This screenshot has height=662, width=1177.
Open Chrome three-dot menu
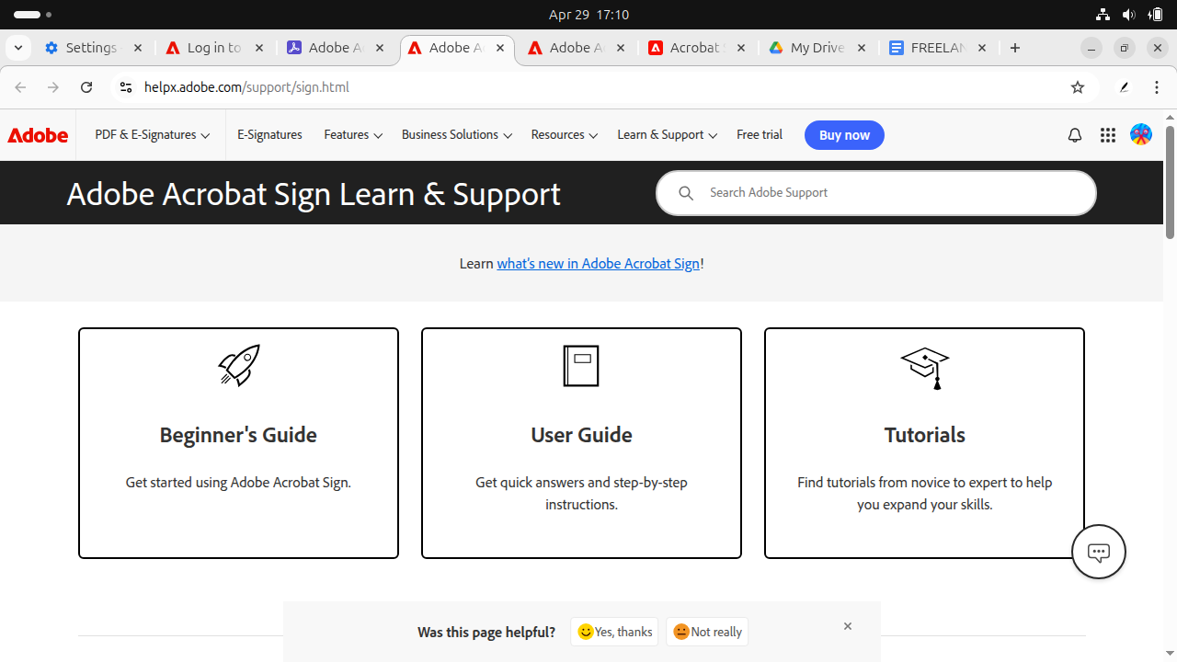coord(1157,87)
